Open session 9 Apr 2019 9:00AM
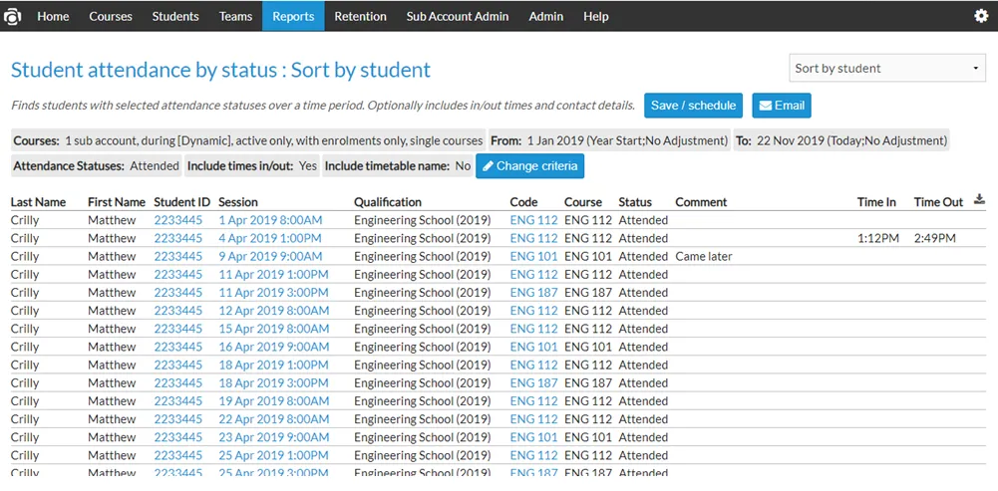This screenshot has height=491, width=998. click(270, 256)
